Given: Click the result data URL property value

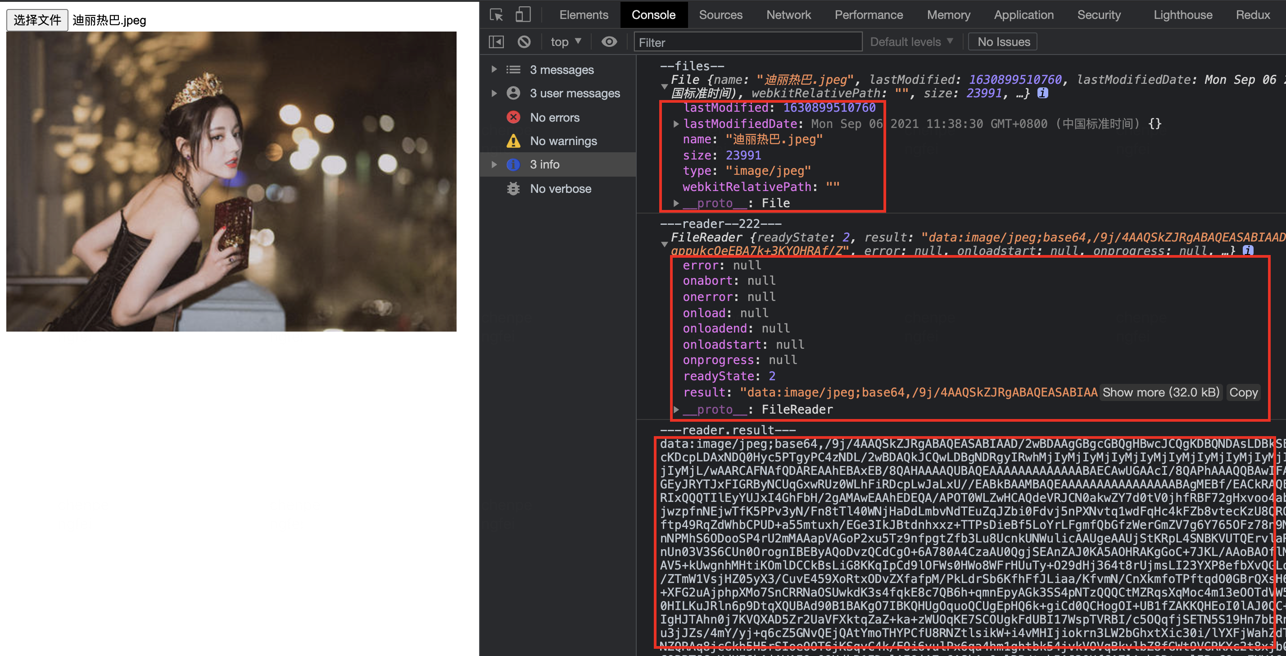Looking at the screenshot, I should click(919, 392).
